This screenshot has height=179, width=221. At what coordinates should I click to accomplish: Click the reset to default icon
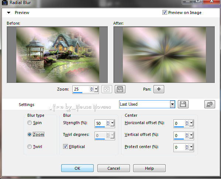tap(210, 104)
